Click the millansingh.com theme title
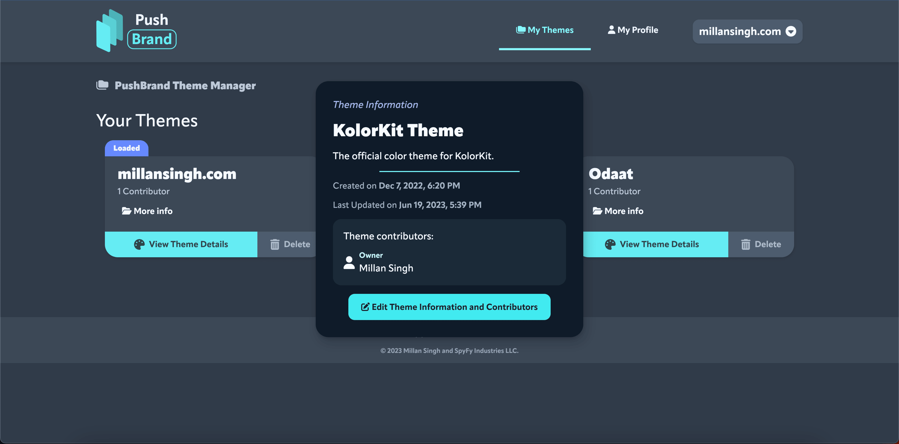Image resolution: width=899 pixels, height=444 pixels. 177,174
